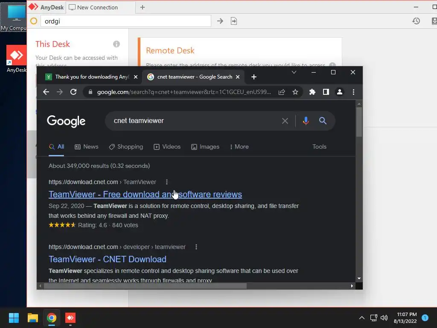Screen dimensions: 437x328
Task: Show This Desk info icon
Action: tap(117, 44)
